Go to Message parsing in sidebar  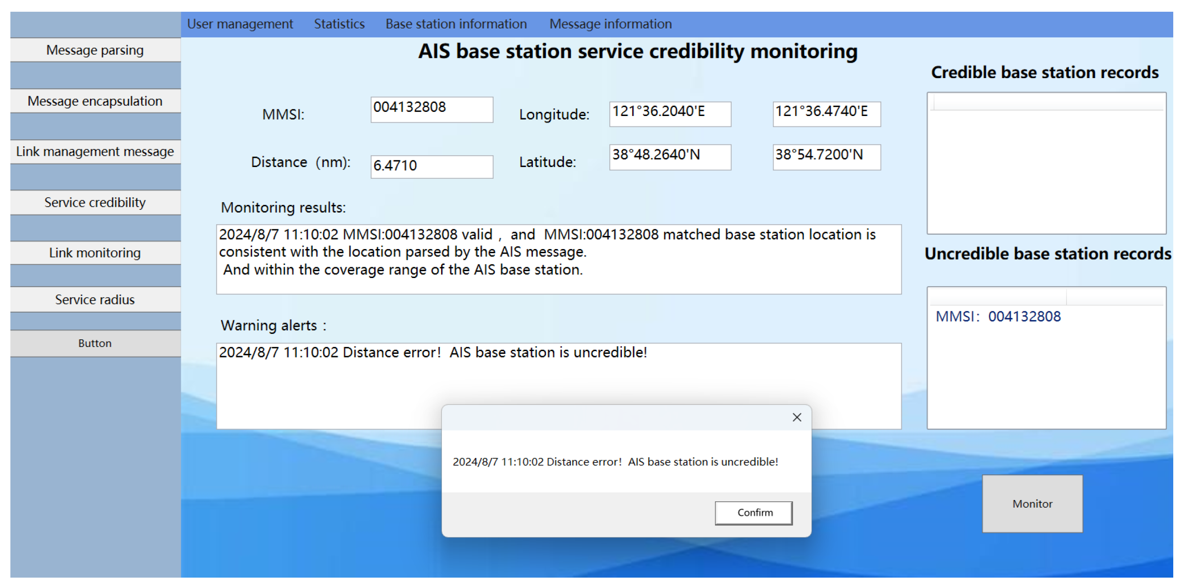pyautogui.click(x=95, y=50)
